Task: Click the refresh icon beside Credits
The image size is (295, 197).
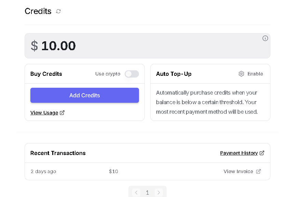Action: [x=58, y=11]
